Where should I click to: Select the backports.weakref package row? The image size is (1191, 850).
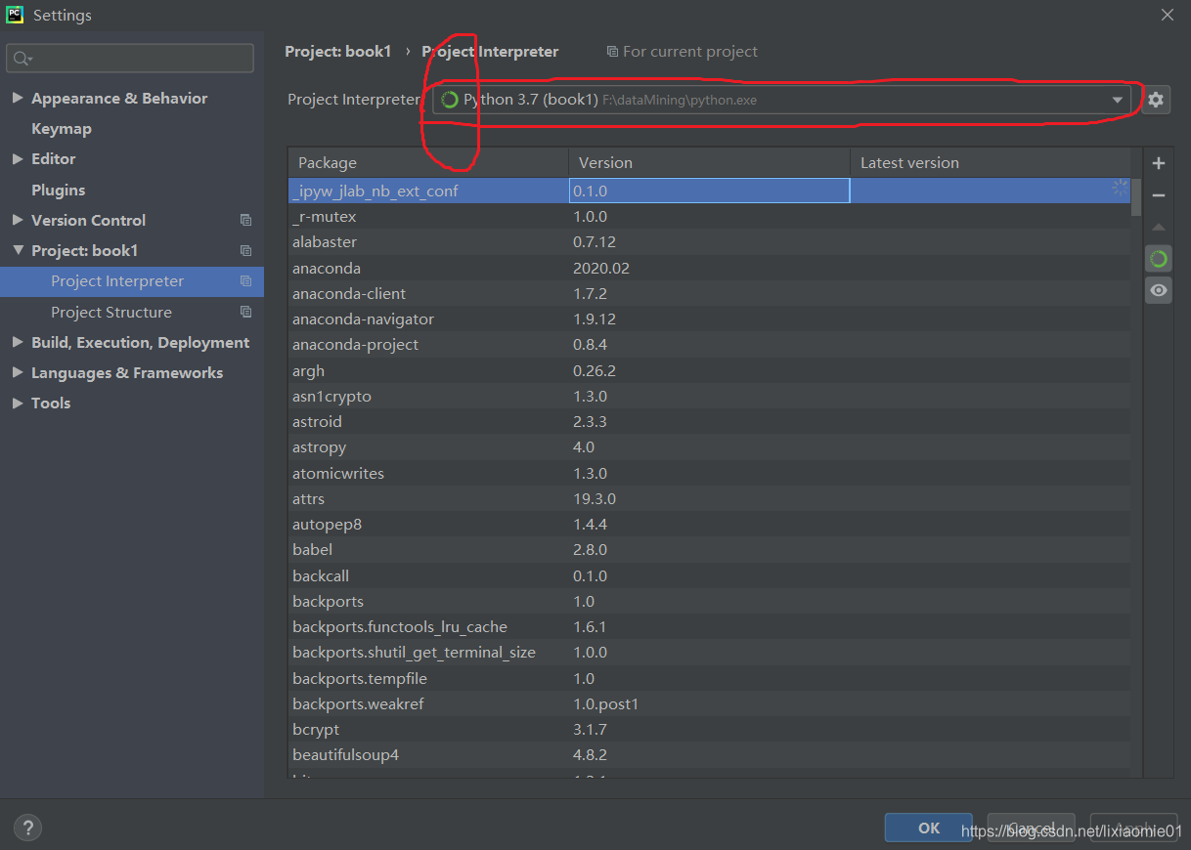tap(710, 703)
